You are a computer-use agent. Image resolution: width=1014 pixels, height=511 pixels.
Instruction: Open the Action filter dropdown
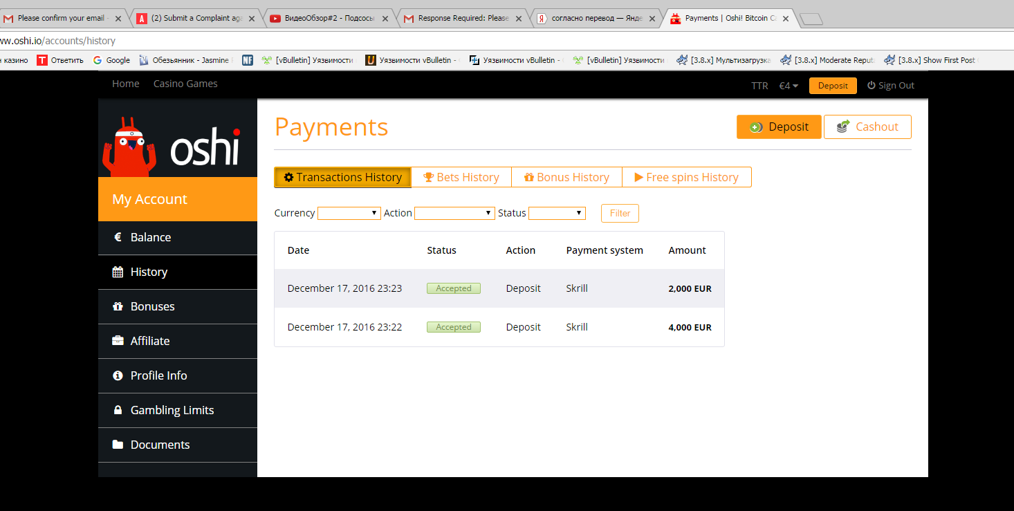[x=454, y=213]
